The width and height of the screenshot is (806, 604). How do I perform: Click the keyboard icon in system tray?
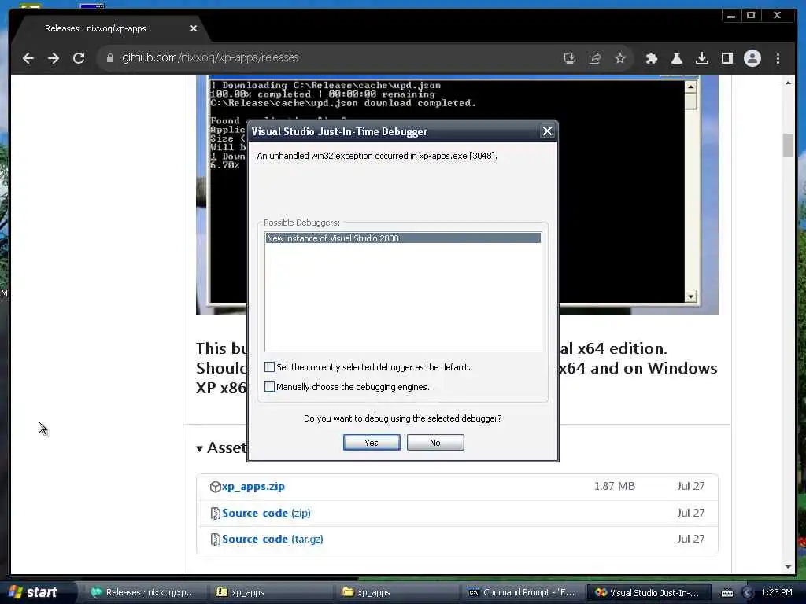[x=727, y=593]
